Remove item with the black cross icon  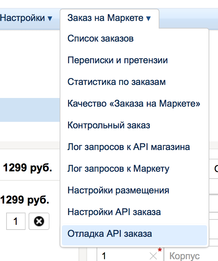click(x=39, y=221)
